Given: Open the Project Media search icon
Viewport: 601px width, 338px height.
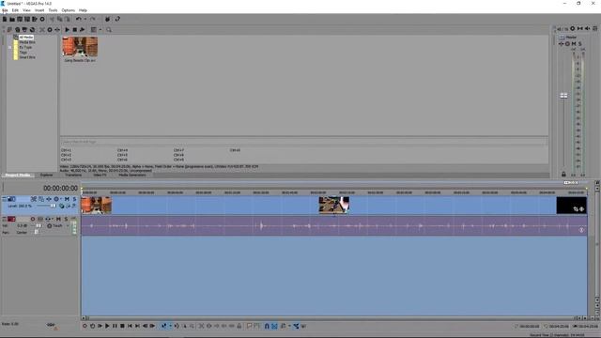Looking at the screenshot, I should tap(109, 29).
